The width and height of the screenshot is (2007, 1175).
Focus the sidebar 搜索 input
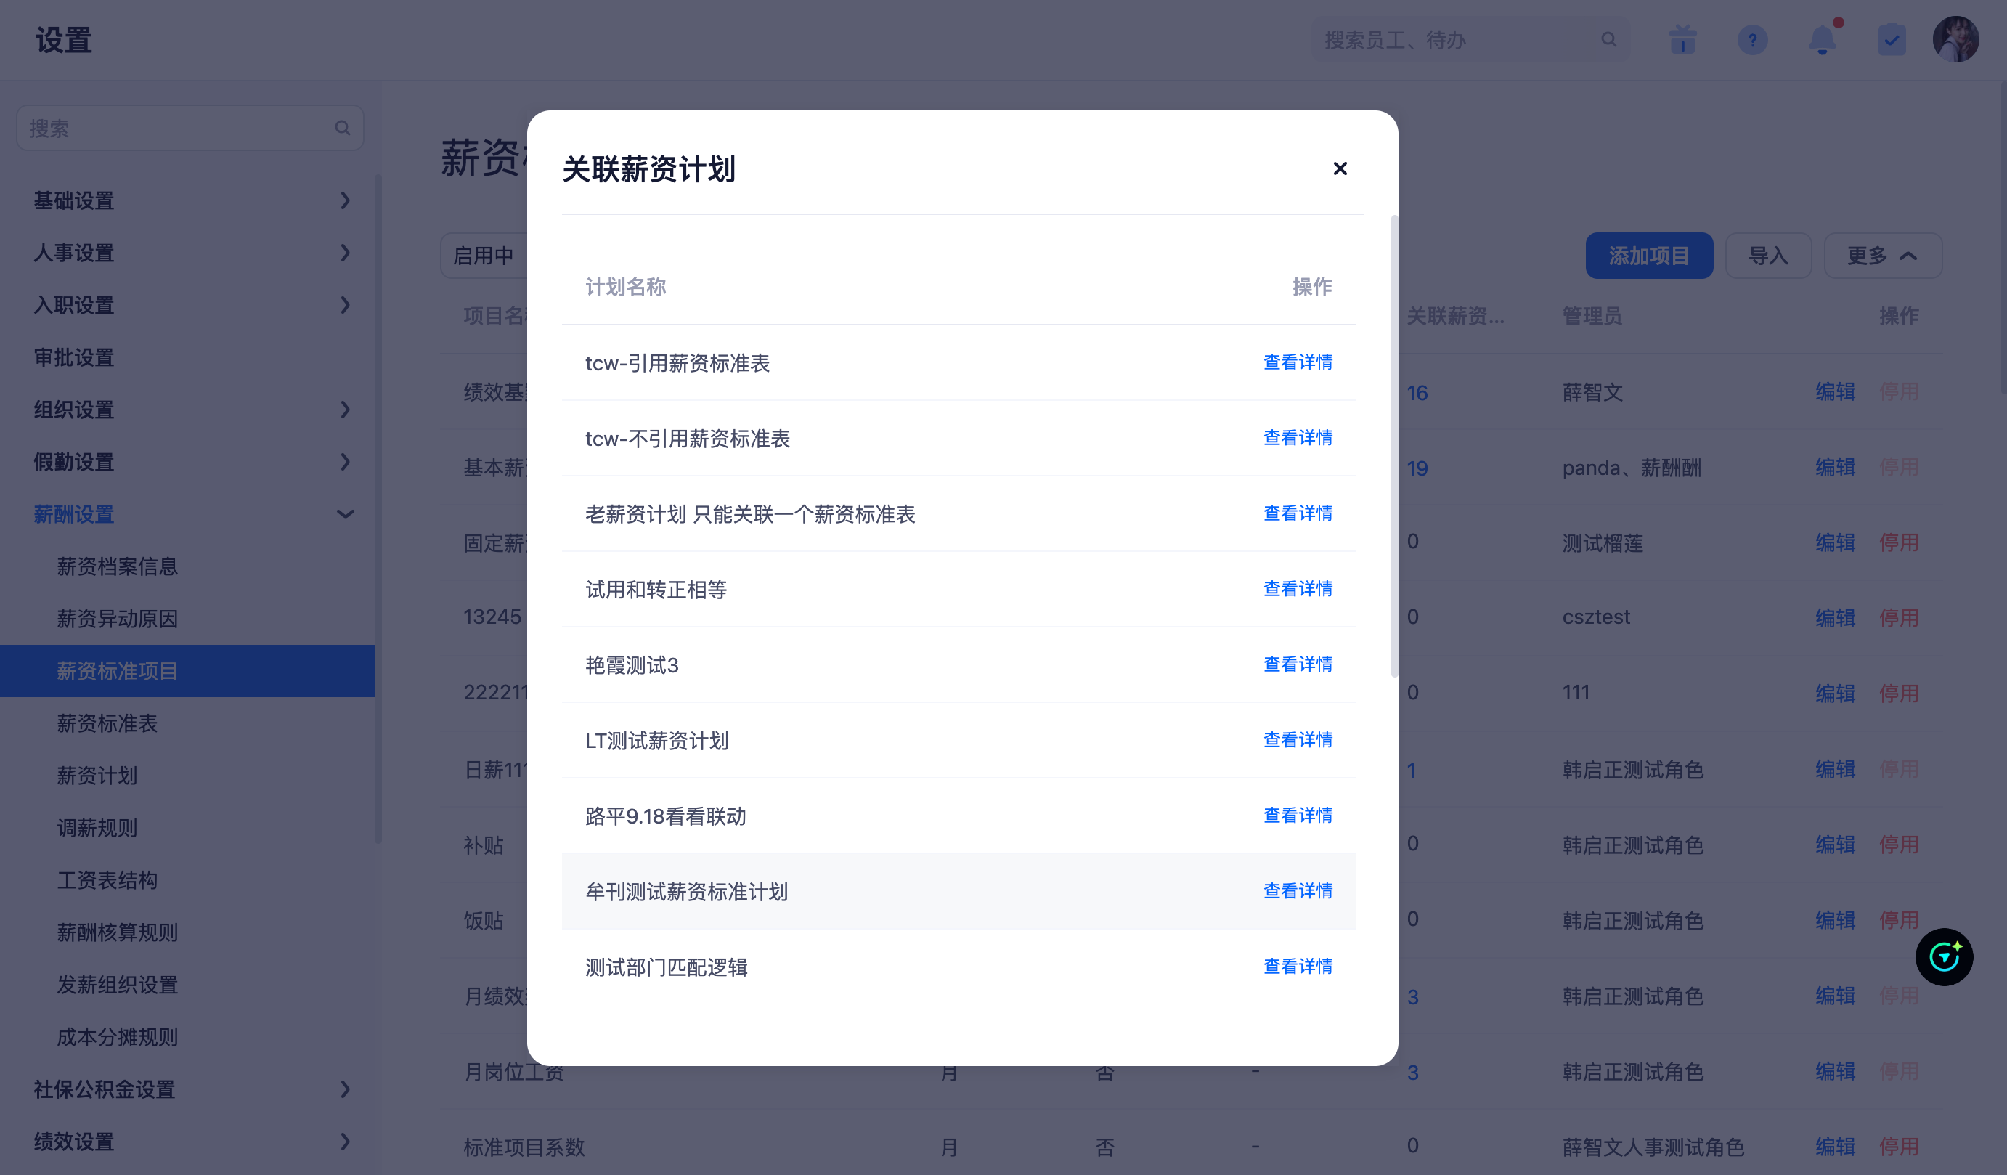click(190, 128)
